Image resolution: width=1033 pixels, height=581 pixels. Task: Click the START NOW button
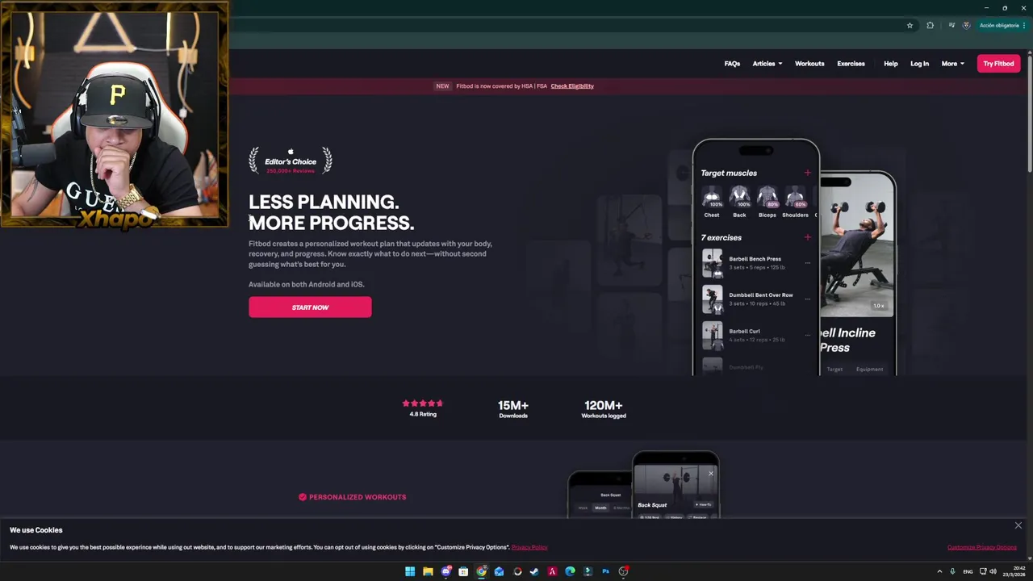(x=310, y=307)
